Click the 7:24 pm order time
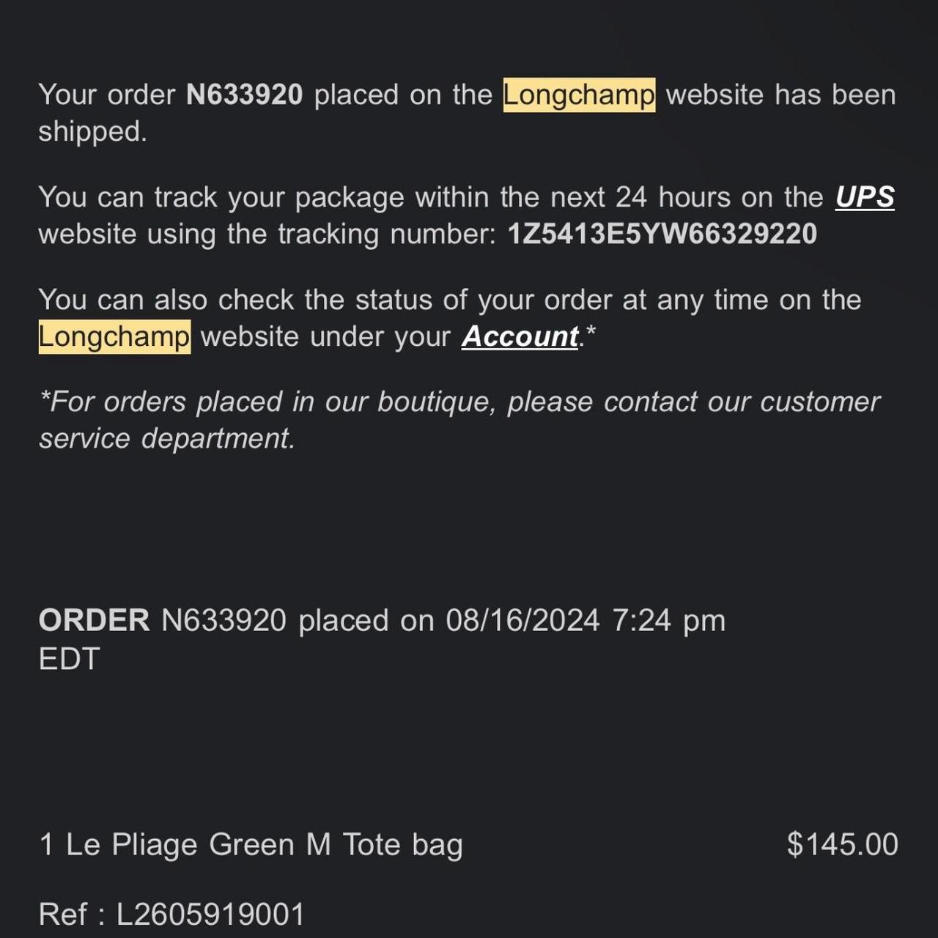The image size is (938, 938). [x=668, y=621]
